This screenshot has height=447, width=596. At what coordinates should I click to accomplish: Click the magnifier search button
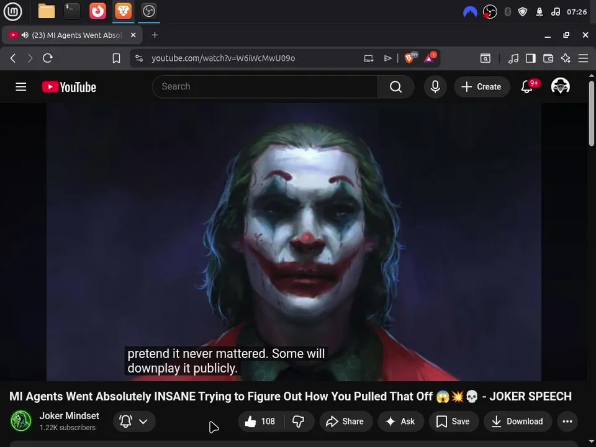pyautogui.click(x=395, y=87)
